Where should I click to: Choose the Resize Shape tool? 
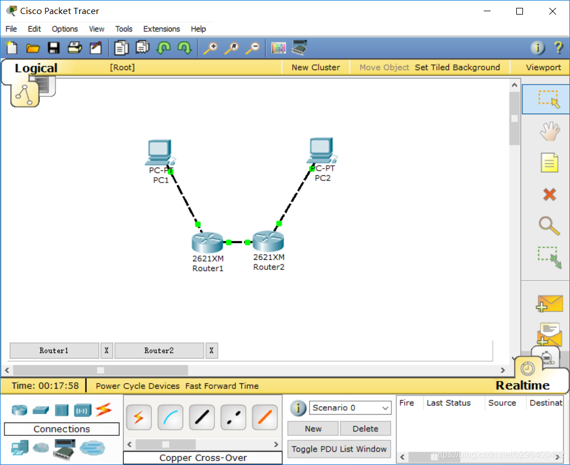pyautogui.click(x=550, y=258)
